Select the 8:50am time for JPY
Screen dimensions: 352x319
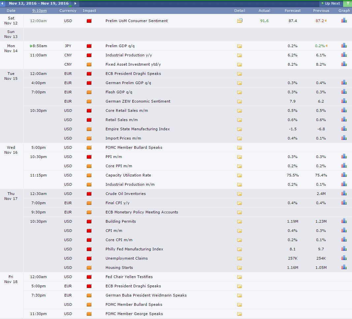pos(40,46)
